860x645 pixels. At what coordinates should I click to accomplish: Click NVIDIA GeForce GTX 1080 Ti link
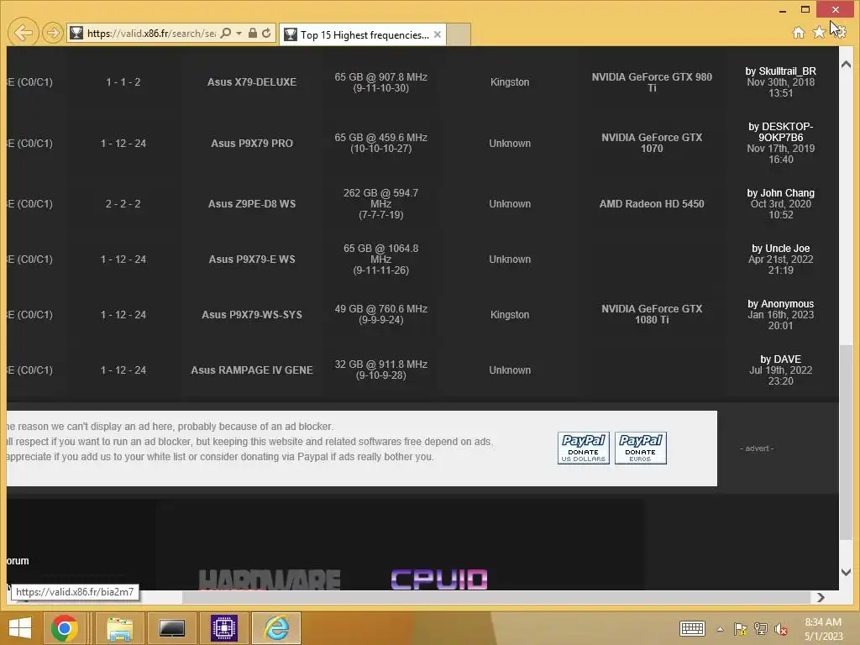point(652,314)
